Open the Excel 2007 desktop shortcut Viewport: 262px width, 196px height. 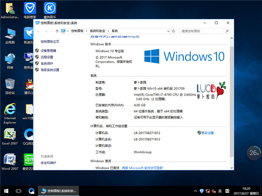tap(10, 137)
